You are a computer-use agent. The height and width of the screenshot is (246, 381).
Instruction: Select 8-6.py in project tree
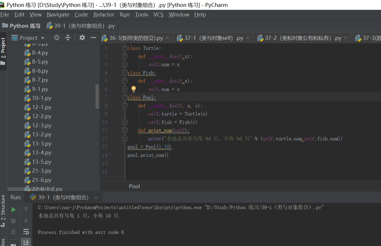tap(36, 71)
